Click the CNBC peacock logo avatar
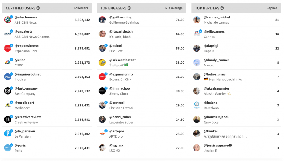This screenshot has height=161, width=284. [x=8, y=63]
